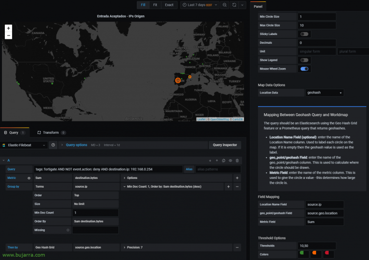Image resolution: width=369 pixels, height=260 pixels.
Task: Click the green threshold color swatch
Action: click(303, 254)
